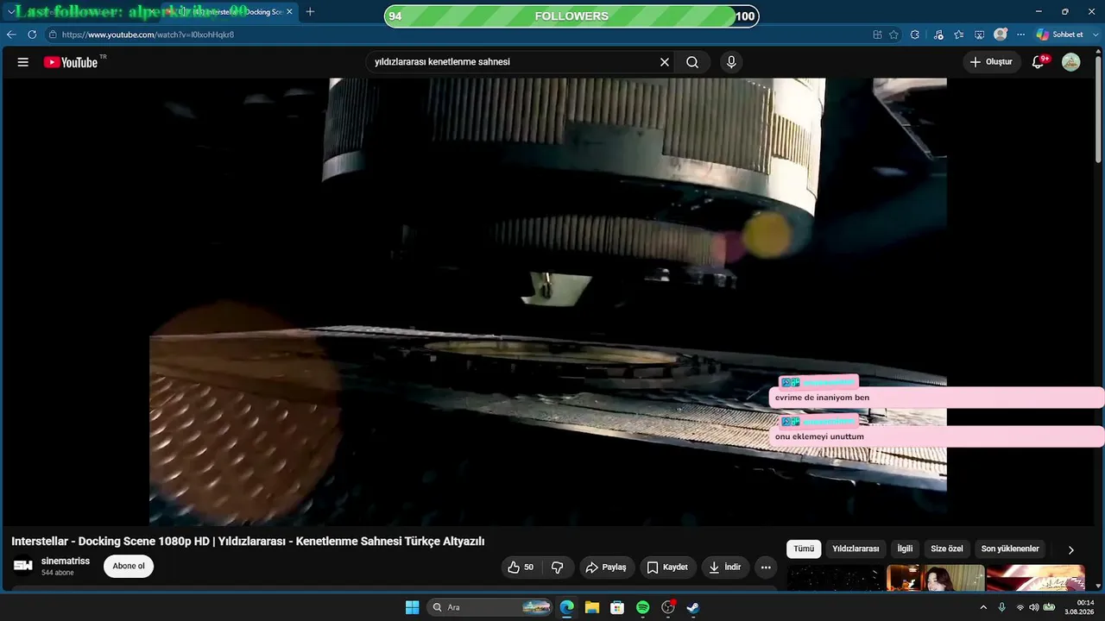Open the sinematriss channel avatar
This screenshot has height=621, width=1105.
(x=23, y=566)
